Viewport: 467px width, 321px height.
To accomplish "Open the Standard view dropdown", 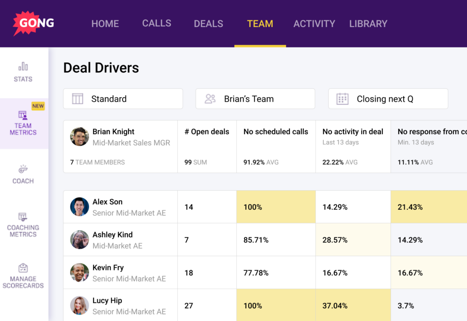I will pos(123,99).
